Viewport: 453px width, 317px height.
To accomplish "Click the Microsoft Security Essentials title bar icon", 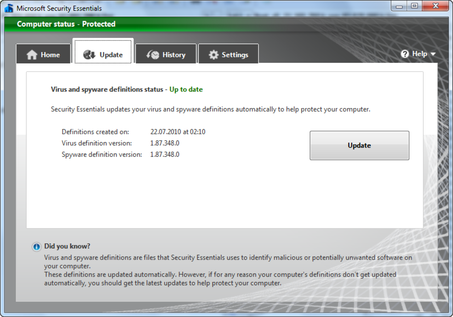I will click(9, 8).
